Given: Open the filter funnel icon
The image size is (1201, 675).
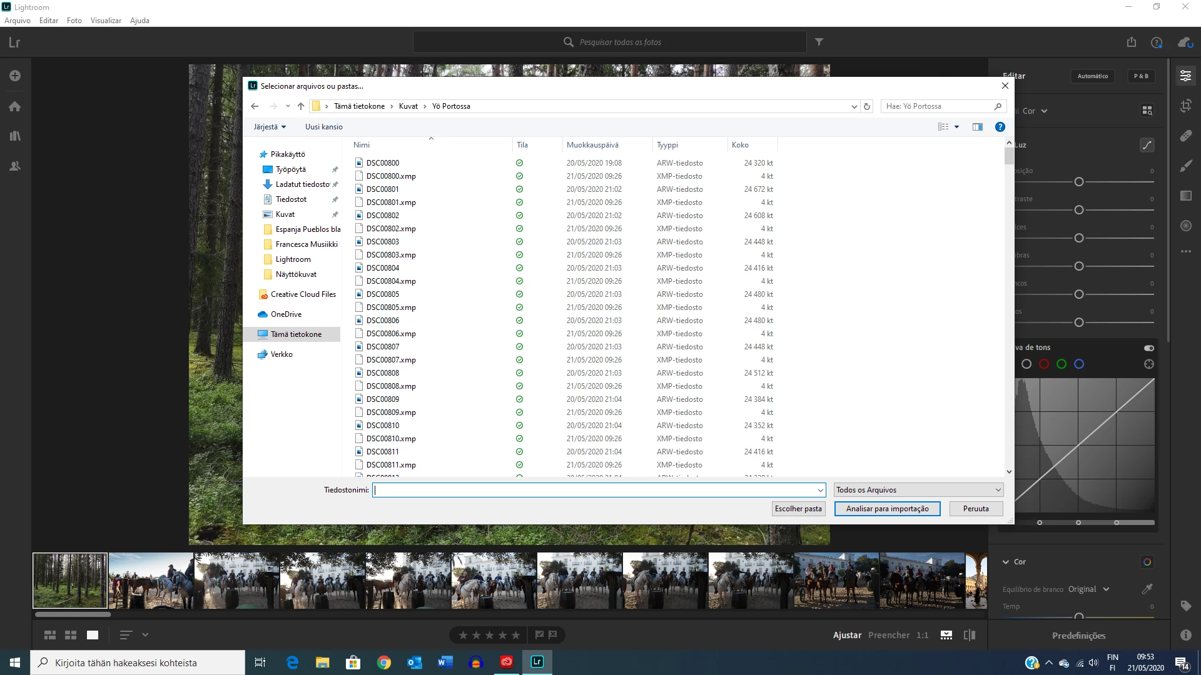Looking at the screenshot, I should 819,42.
